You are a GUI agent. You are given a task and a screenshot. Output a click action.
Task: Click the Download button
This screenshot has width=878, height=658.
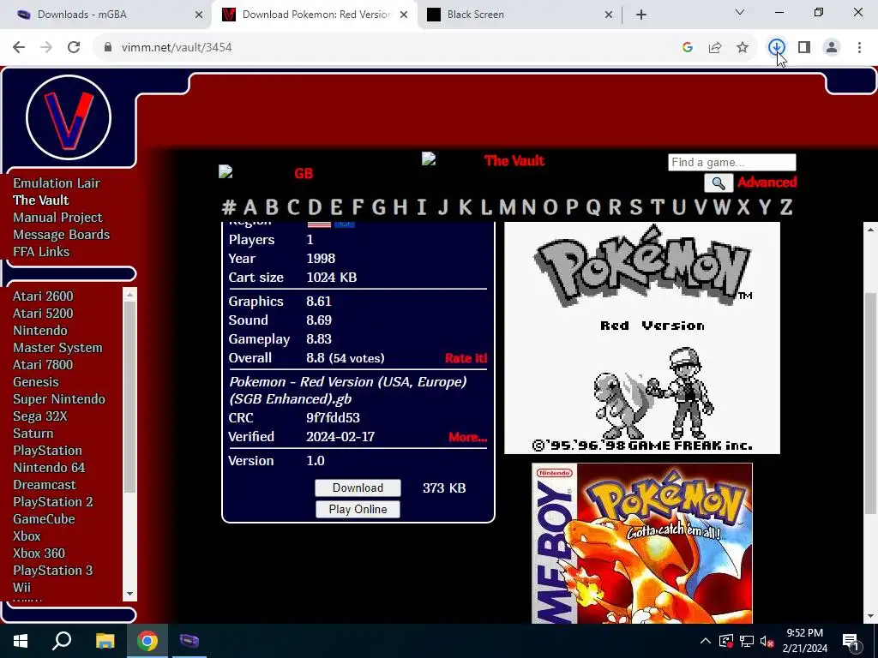pos(358,488)
